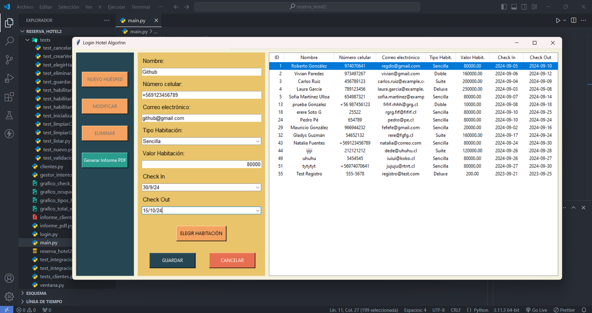Open the Tipo Habitación dropdown
Screen dimensions: 592x313
tap(257, 141)
